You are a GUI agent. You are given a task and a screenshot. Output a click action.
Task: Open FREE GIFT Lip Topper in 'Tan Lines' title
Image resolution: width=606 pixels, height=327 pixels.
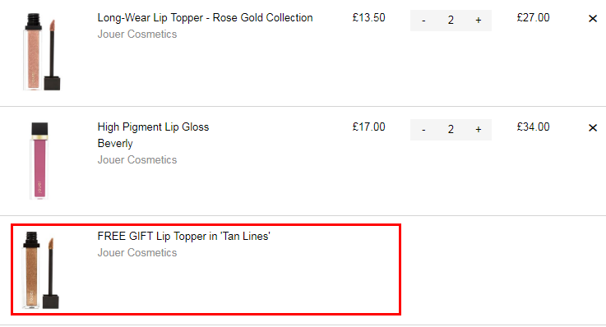coord(184,237)
